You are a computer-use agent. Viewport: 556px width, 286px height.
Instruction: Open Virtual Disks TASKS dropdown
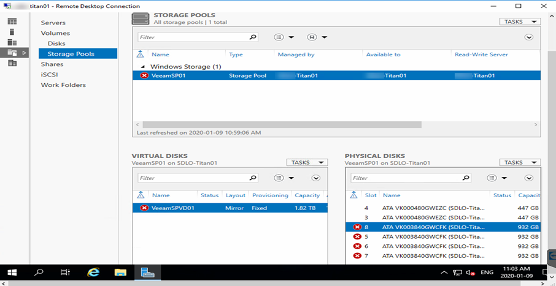[x=307, y=162]
